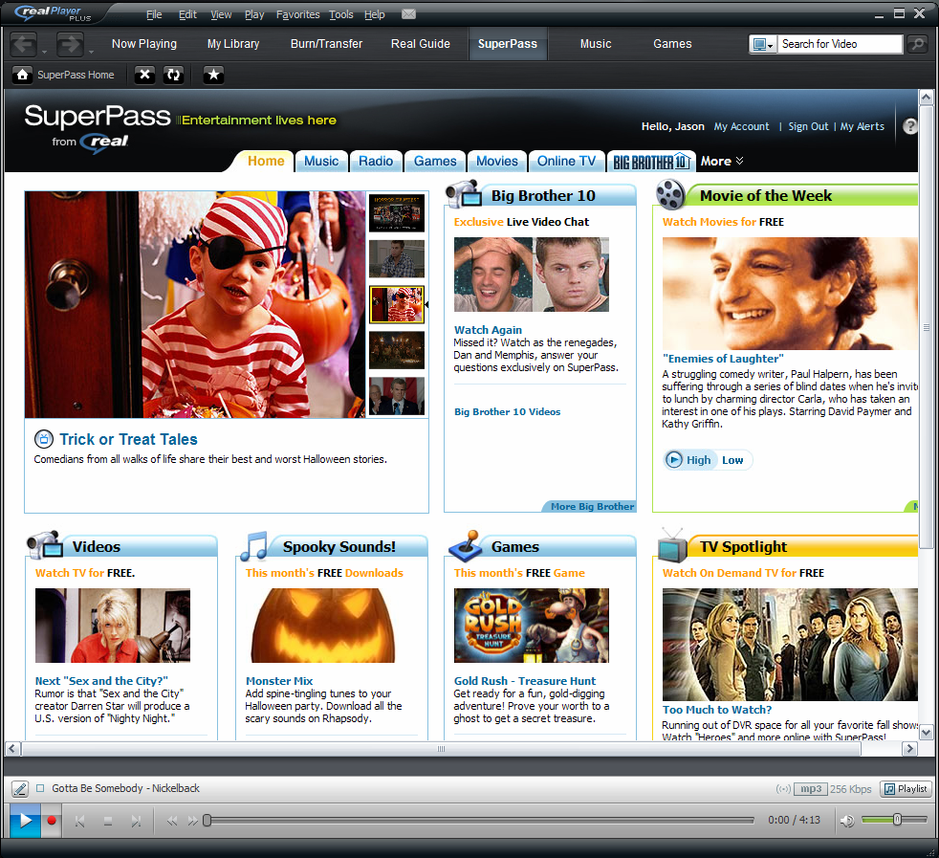Switch to the My Library tab
This screenshot has height=858, width=939.
(233, 44)
